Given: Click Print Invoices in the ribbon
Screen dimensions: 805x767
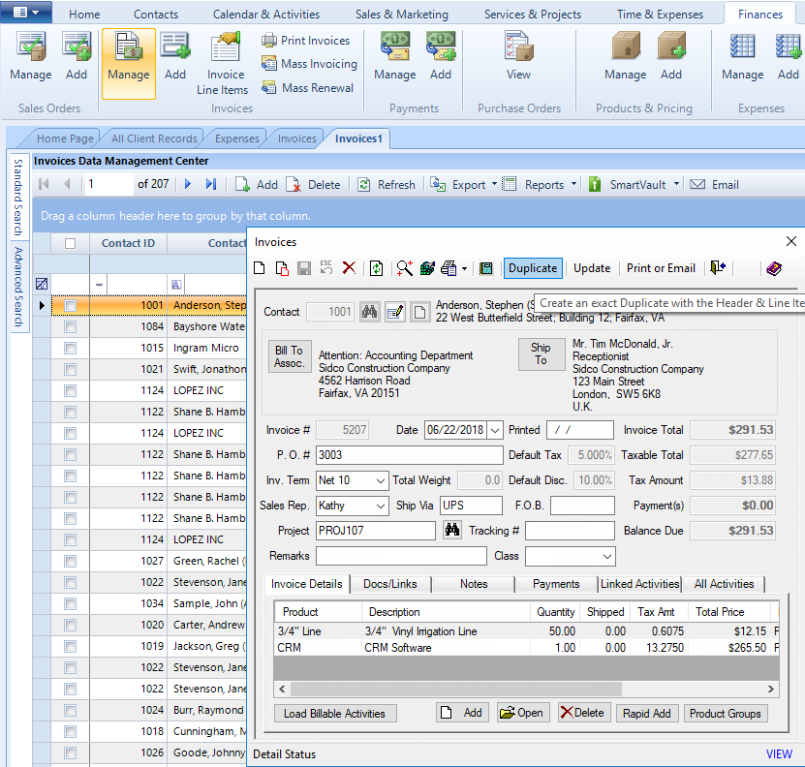Looking at the screenshot, I should click(x=306, y=40).
